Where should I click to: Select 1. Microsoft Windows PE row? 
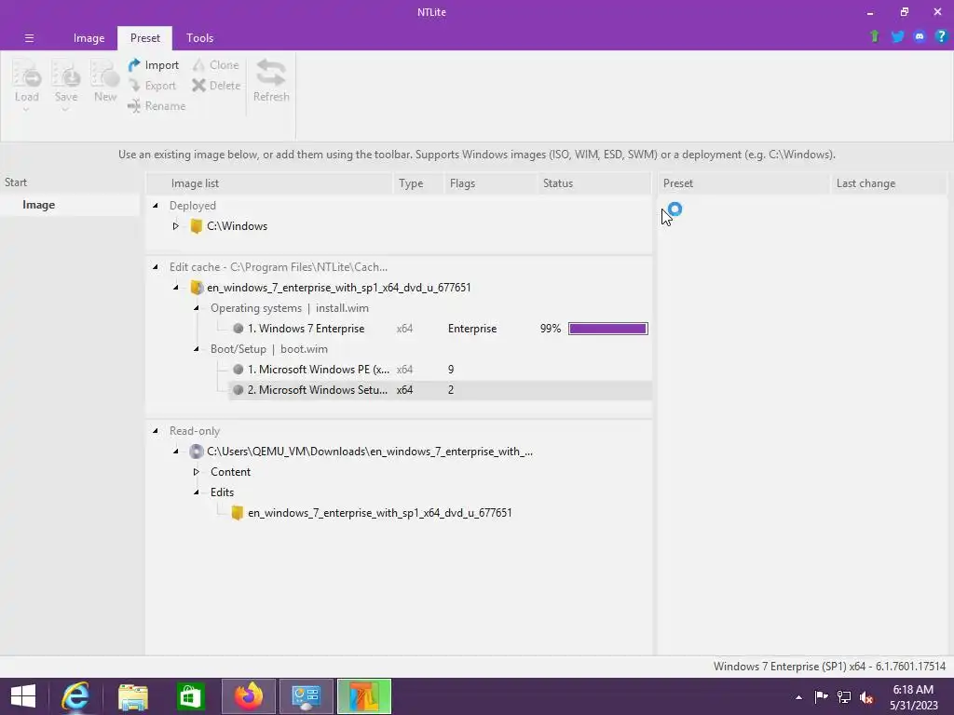point(440,369)
